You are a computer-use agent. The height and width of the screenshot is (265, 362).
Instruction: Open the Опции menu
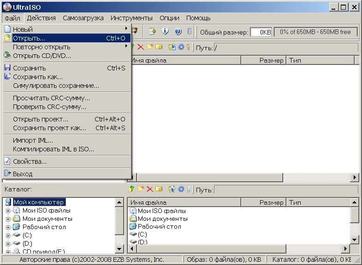(169, 18)
